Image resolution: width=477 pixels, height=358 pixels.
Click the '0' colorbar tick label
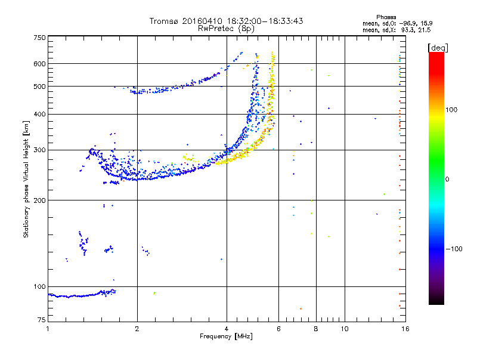click(x=447, y=180)
